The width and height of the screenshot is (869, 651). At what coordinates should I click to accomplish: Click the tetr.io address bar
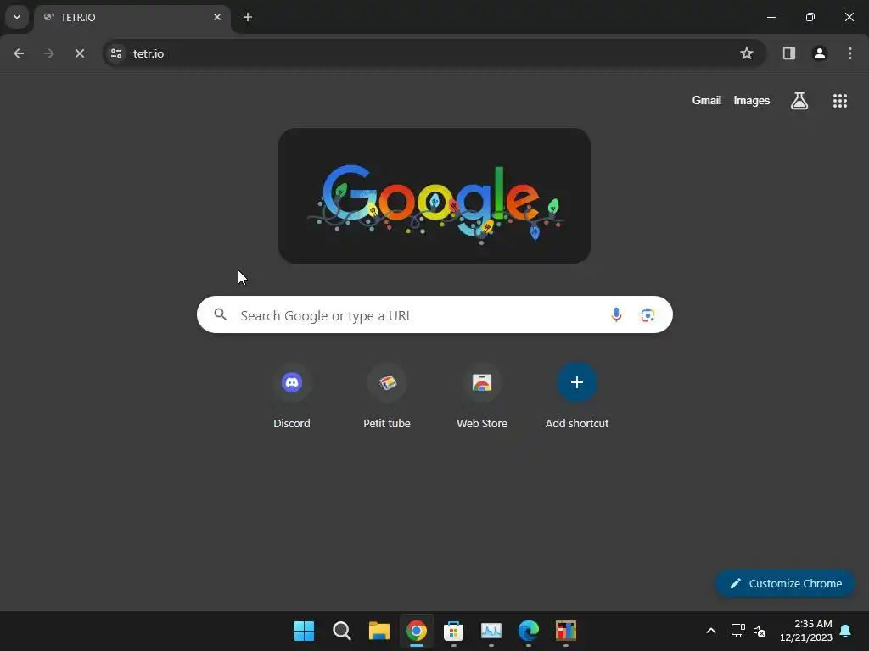click(435, 53)
